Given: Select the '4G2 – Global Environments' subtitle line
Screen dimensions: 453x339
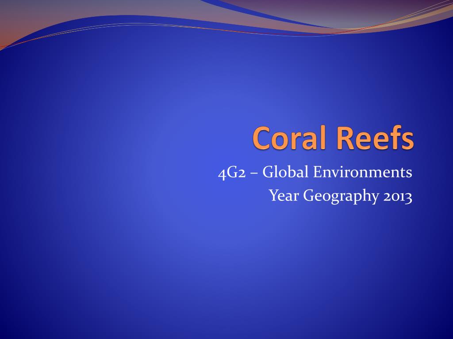Looking at the screenshot, I should coord(315,172).
